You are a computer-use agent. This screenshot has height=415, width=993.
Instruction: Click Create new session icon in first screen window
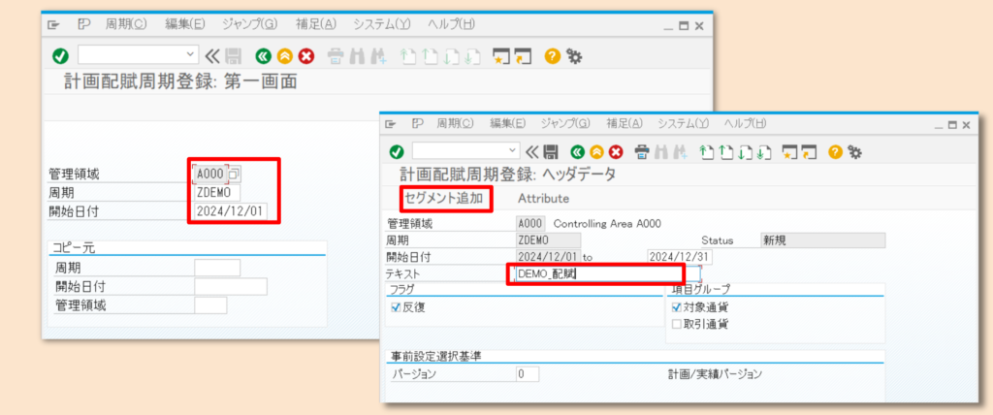501,56
